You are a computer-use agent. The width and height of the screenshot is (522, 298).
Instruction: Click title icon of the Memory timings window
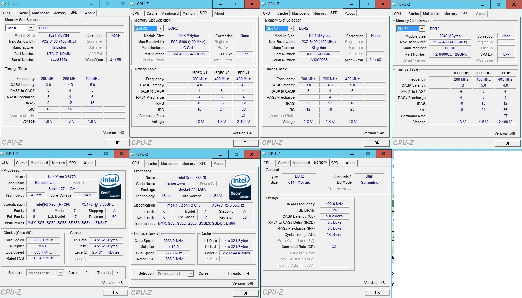264,154
